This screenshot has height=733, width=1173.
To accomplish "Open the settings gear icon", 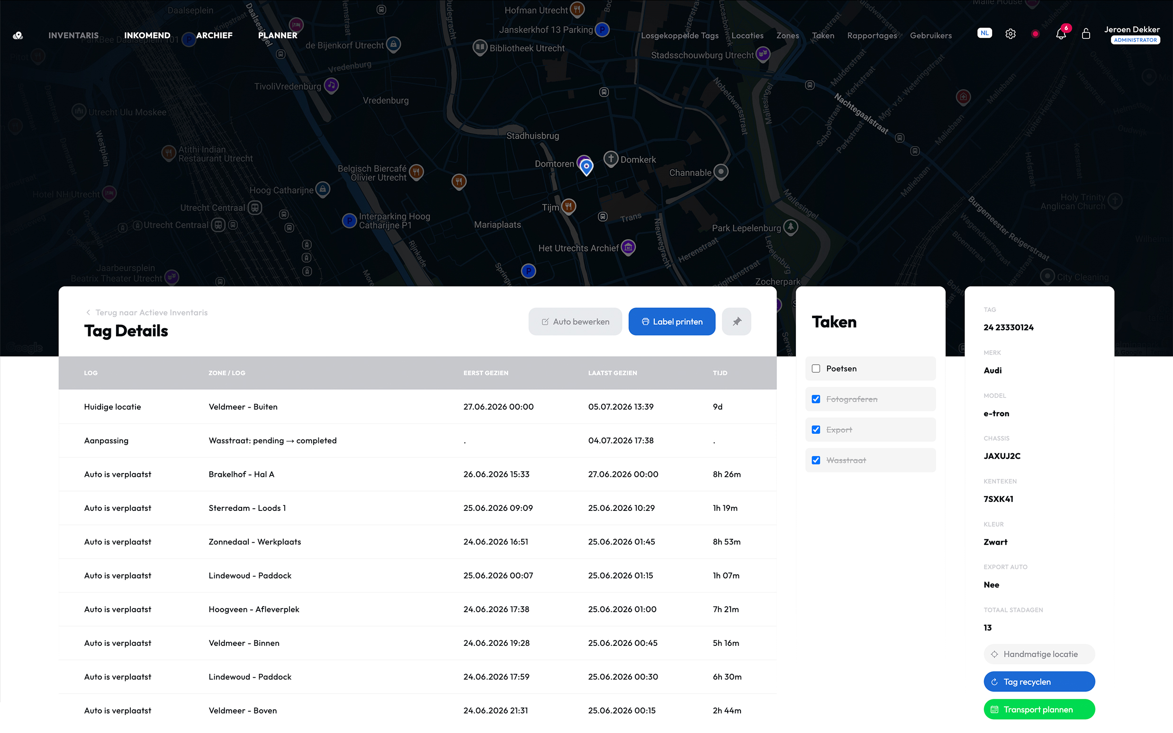I will (x=1010, y=34).
